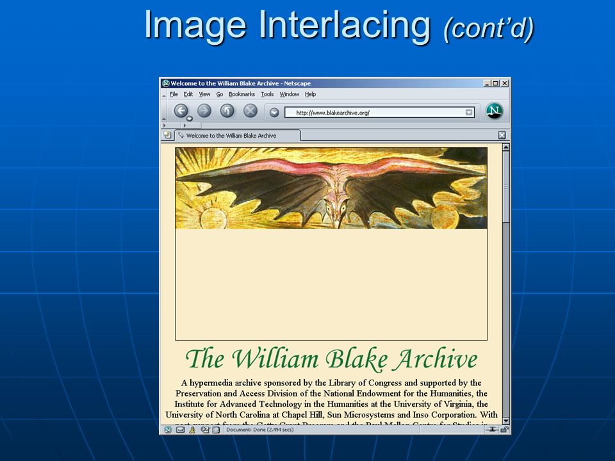
Task: Click the security padlock icon in the status bar
Action: click(504, 430)
